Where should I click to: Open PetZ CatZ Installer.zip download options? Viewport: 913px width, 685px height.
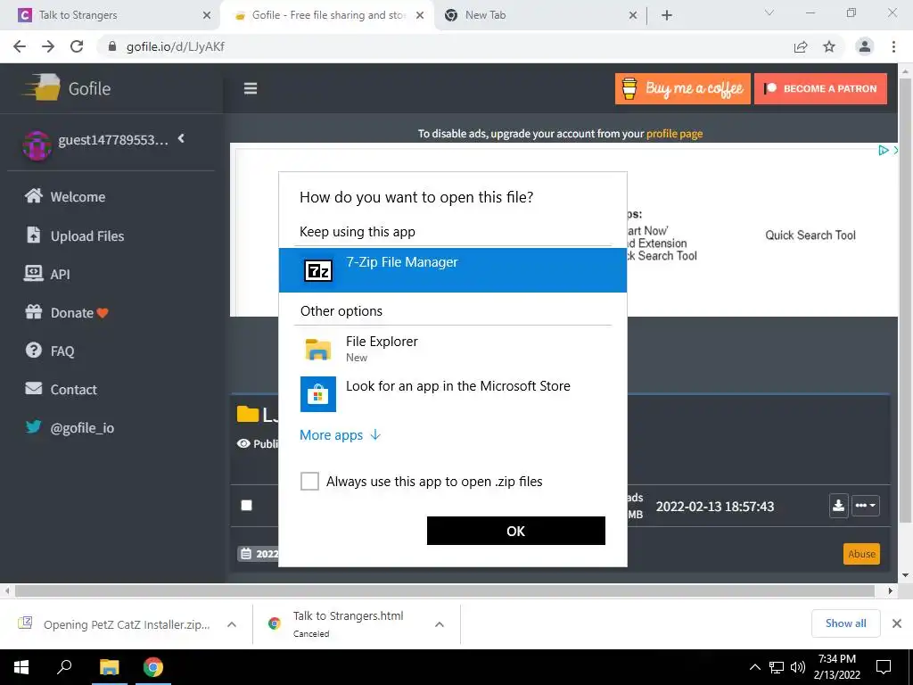tap(232, 624)
